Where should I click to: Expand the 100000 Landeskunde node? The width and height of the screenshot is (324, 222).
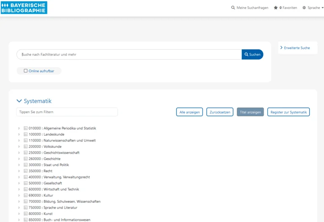click(x=19, y=134)
